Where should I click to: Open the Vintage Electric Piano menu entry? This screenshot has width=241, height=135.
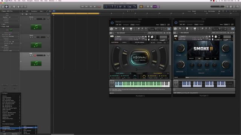[x=11, y=118]
